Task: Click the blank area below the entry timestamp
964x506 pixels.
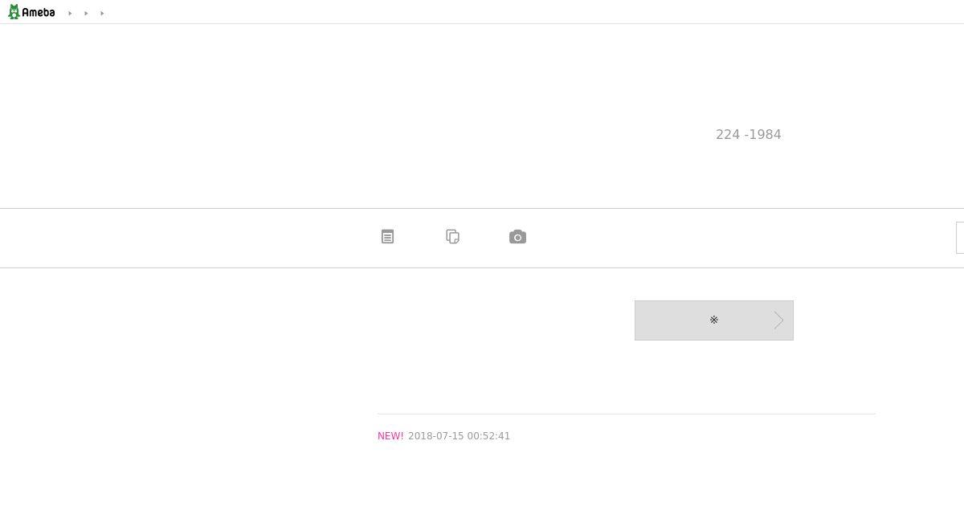Action: coord(627,475)
